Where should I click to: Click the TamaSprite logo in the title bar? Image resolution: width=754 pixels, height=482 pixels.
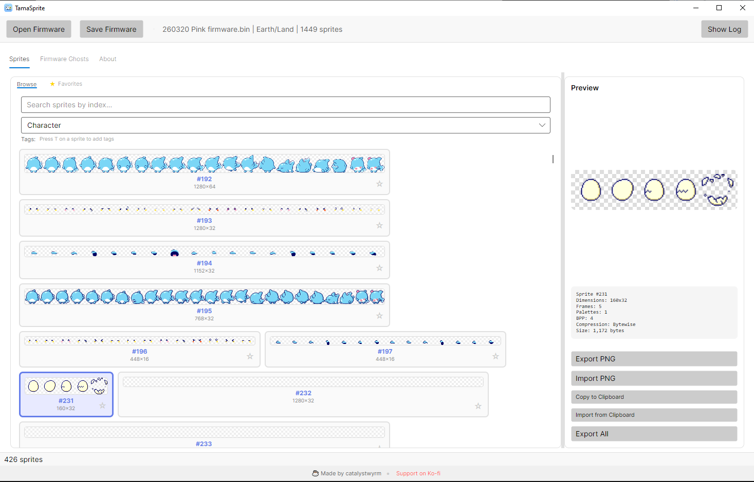tap(8, 8)
